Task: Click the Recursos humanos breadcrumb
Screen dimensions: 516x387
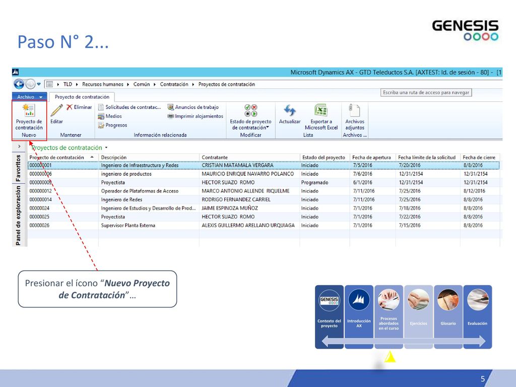Action: (x=103, y=84)
